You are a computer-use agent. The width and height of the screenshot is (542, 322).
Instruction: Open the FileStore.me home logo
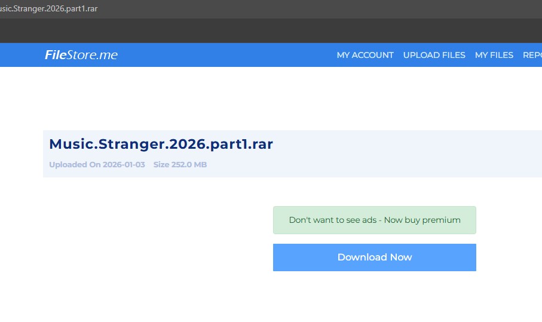pyautogui.click(x=81, y=55)
